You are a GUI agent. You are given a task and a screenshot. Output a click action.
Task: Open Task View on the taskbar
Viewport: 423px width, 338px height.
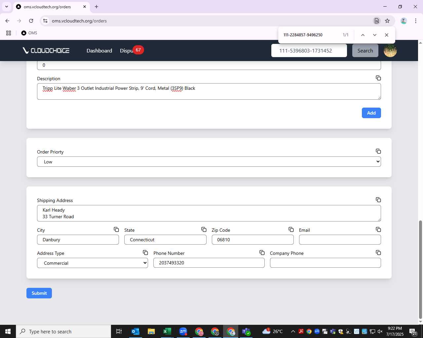(119, 331)
